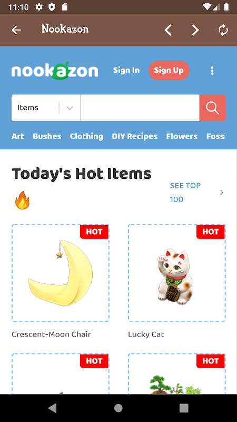Click the red magnifier search button
Viewport: 237px width, 422px height.
pyautogui.click(x=213, y=108)
